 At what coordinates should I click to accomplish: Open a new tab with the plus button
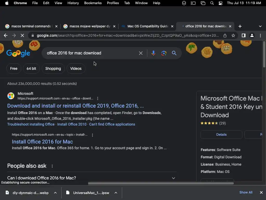(x=240, y=26)
